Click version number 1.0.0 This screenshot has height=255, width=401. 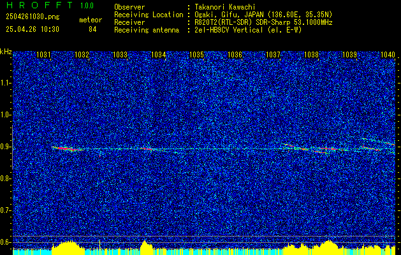[x=87, y=5]
